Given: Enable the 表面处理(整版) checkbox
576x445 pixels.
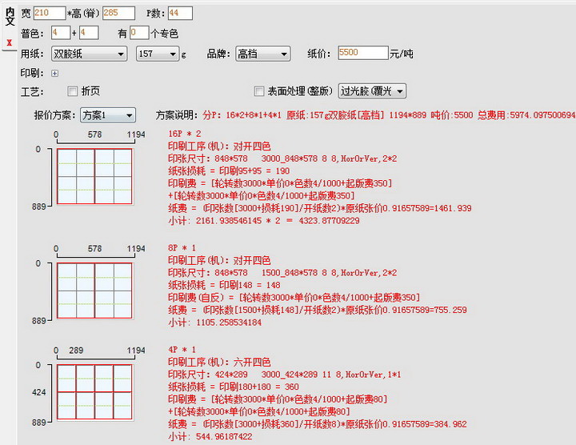Looking at the screenshot, I should (x=259, y=91).
